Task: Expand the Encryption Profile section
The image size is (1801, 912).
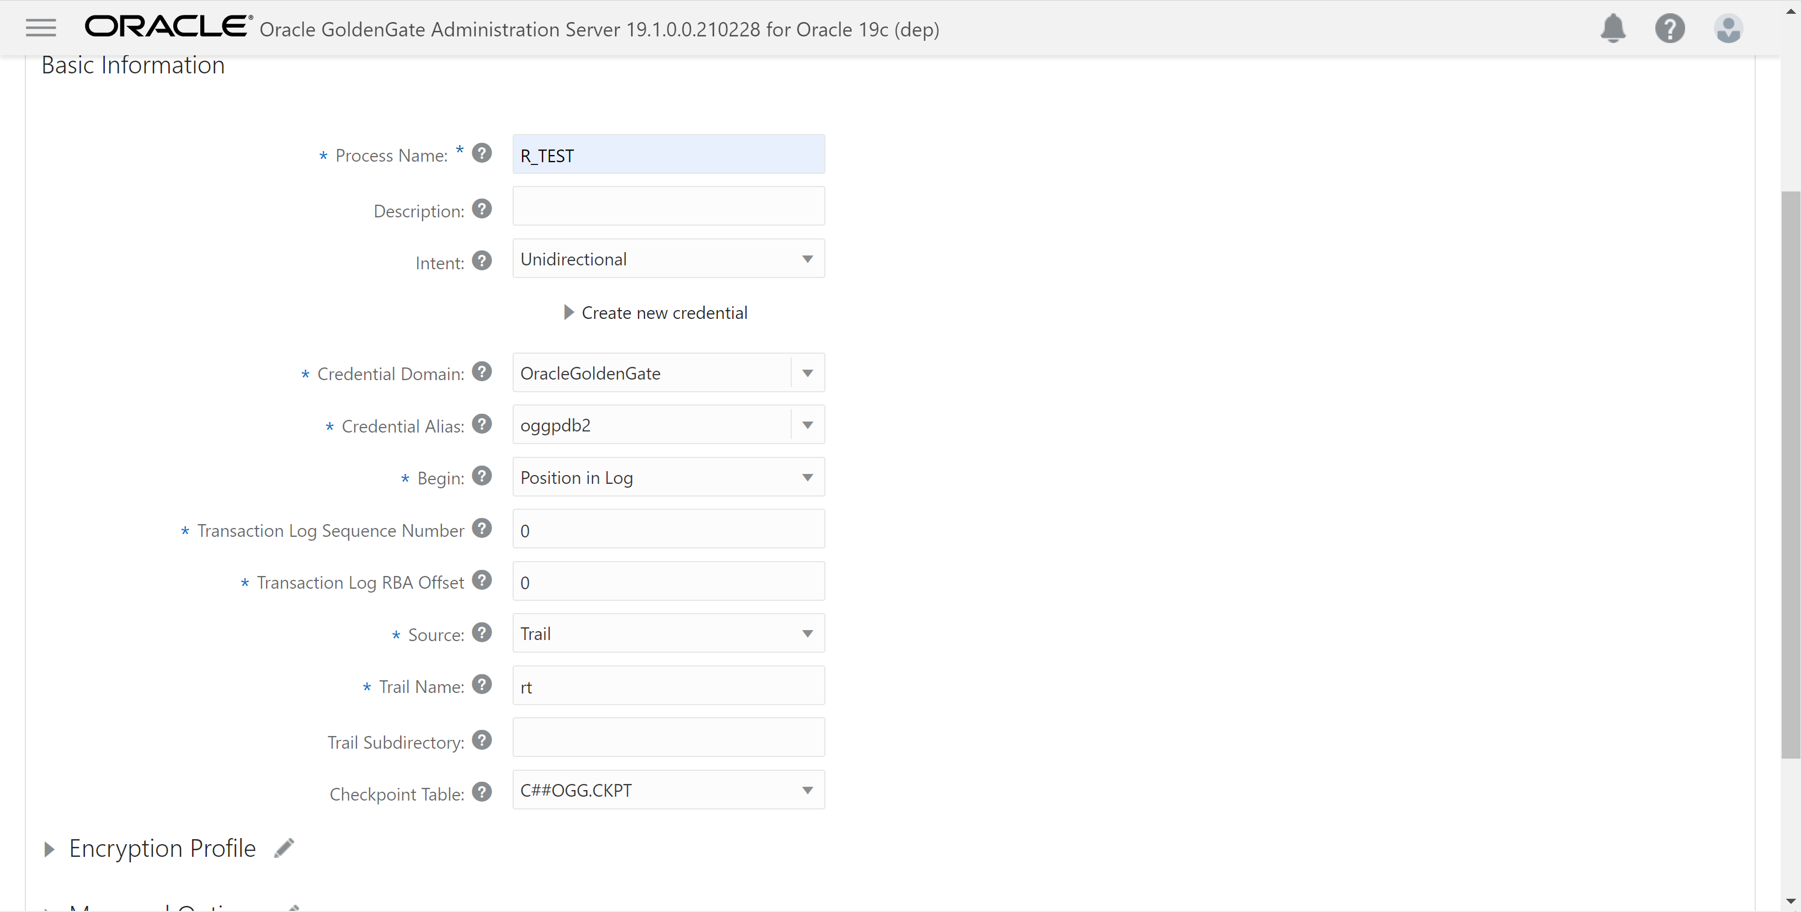Action: (49, 849)
